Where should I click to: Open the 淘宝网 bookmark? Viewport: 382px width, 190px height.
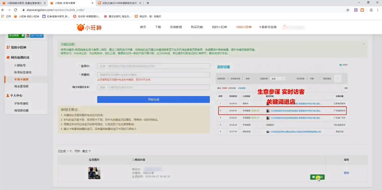pos(148,17)
